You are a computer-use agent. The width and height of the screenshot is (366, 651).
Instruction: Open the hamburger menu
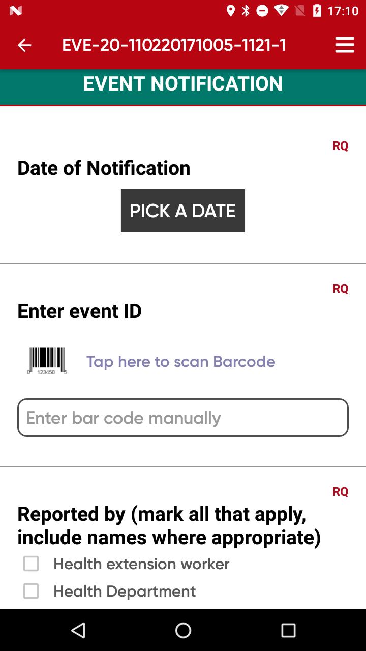coord(345,45)
